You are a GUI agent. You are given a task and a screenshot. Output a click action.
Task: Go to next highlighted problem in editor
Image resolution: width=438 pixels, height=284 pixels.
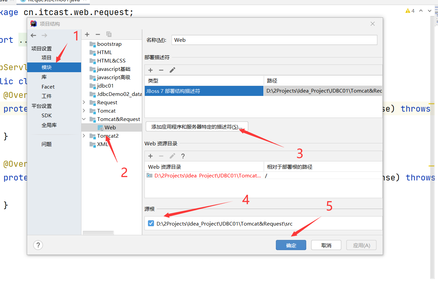430,11
